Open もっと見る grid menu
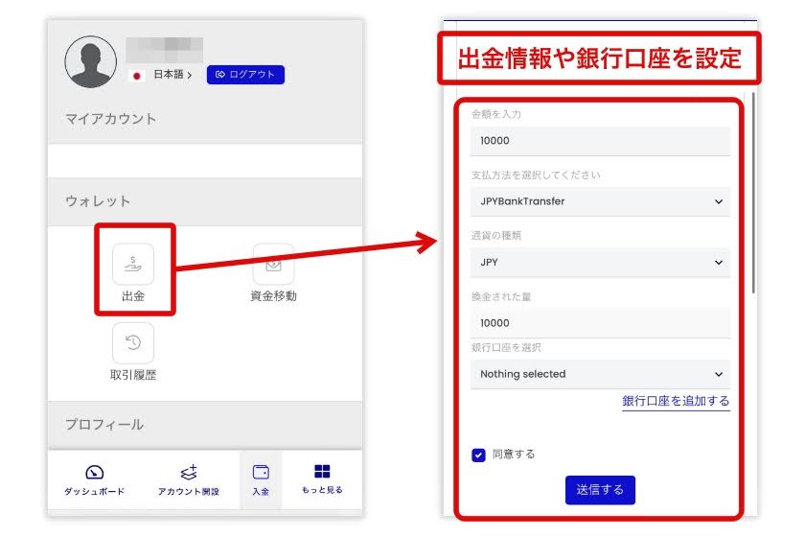 coord(322,479)
